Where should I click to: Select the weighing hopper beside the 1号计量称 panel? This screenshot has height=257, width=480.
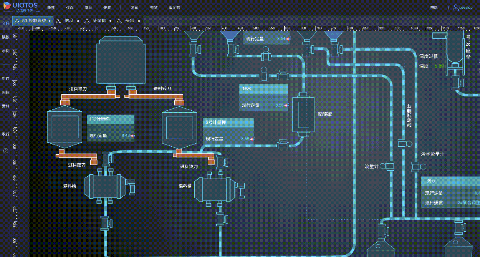(65, 126)
